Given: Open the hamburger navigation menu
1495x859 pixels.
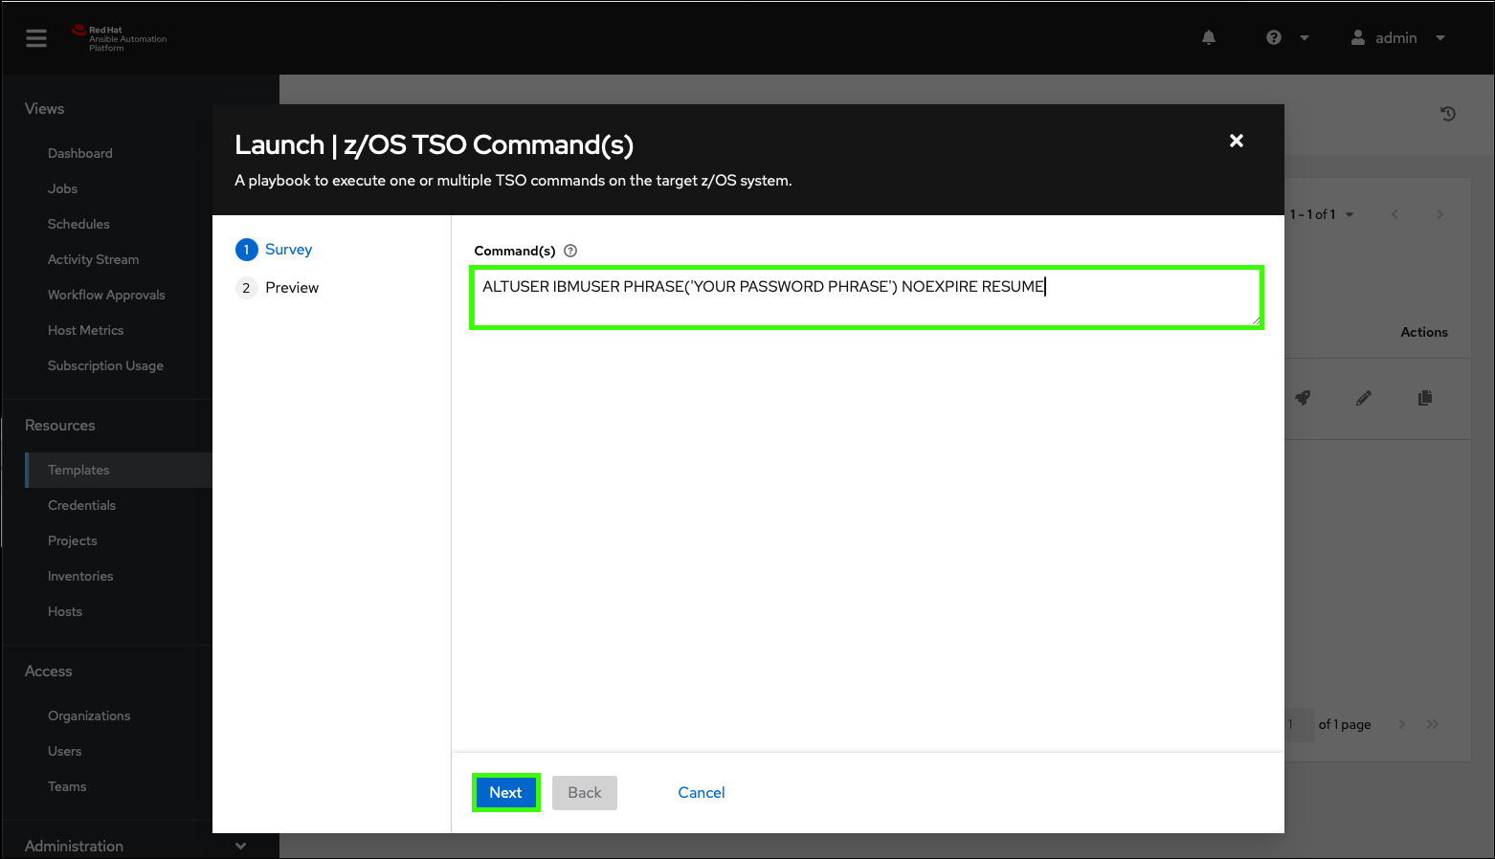Looking at the screenshot, I should pos(36,38).
